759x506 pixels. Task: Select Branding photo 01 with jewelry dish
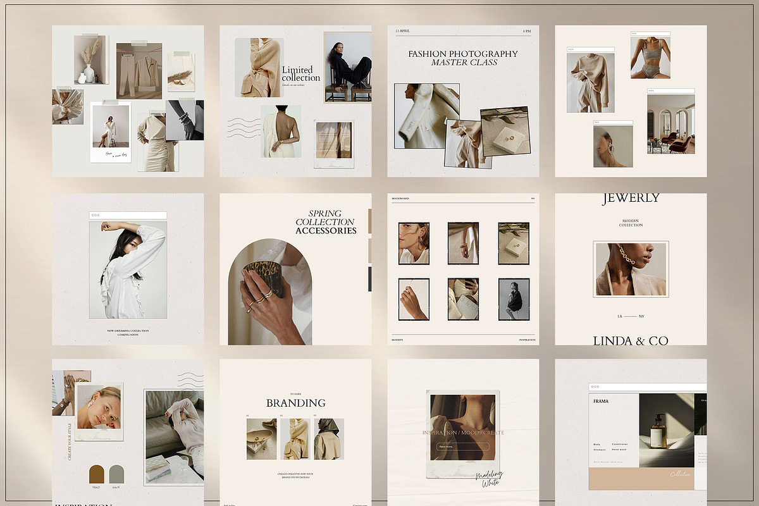coord(261,439)
